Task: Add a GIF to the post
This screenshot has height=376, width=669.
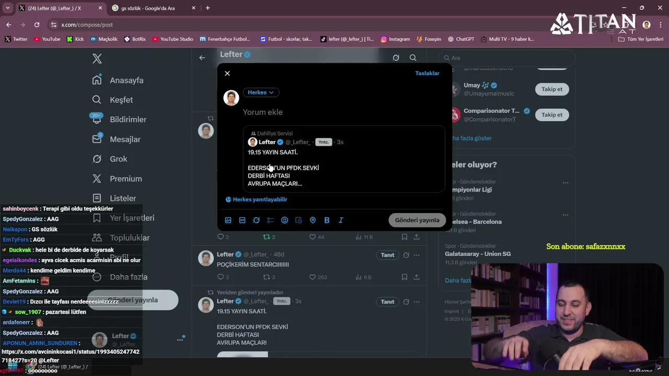Action: click(242, 220)
